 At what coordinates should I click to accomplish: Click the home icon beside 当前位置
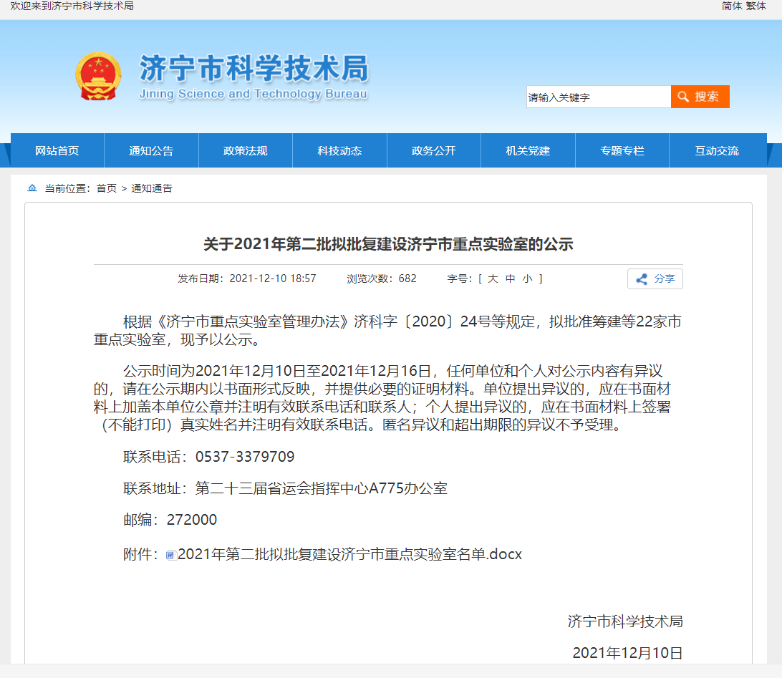coord(32,188)
